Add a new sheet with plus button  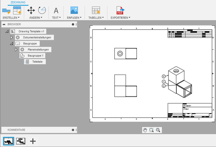(x=33, y=141)
